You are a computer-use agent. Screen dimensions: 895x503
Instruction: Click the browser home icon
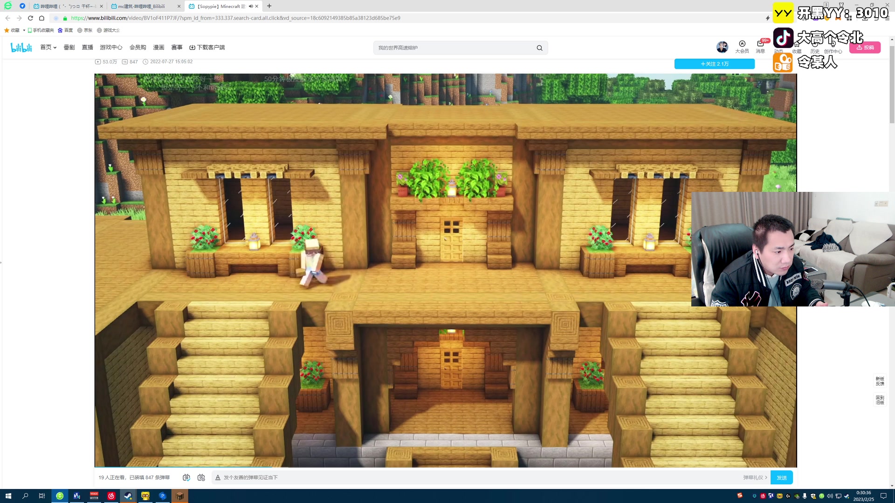[x=41, y=18]
